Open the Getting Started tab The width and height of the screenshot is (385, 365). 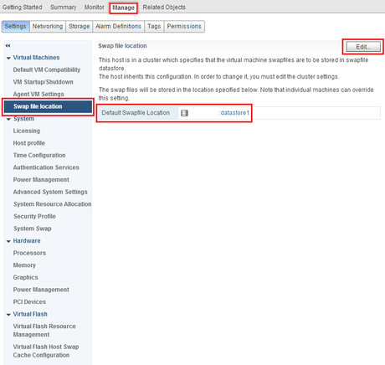click(x=23, y=8)
